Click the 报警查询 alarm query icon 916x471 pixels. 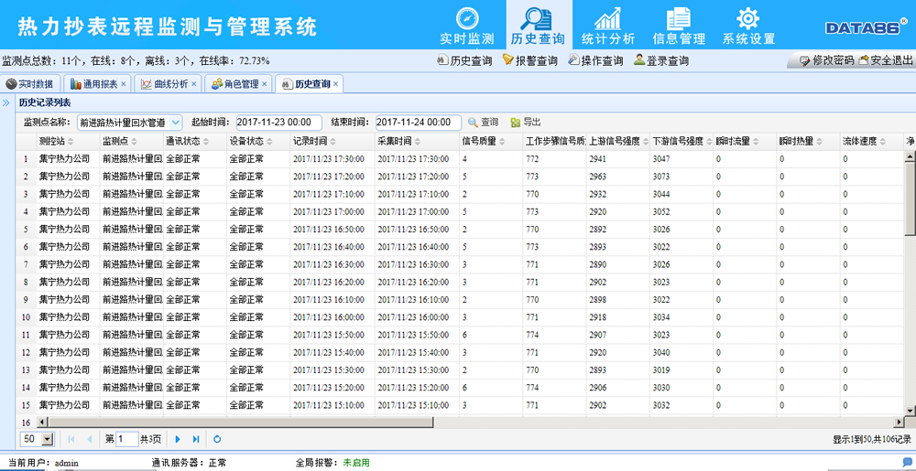[529, 61]
